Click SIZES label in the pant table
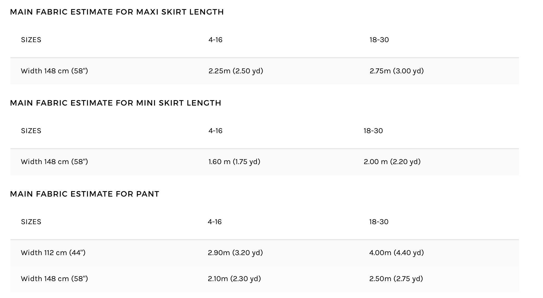The height and width of the screenshot is (298, 543). coord(31,222)
